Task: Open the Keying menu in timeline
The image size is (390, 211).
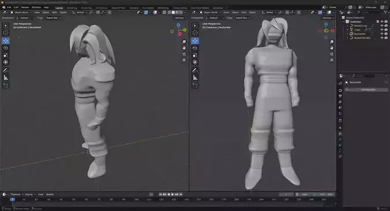Action: click(30, 194)
